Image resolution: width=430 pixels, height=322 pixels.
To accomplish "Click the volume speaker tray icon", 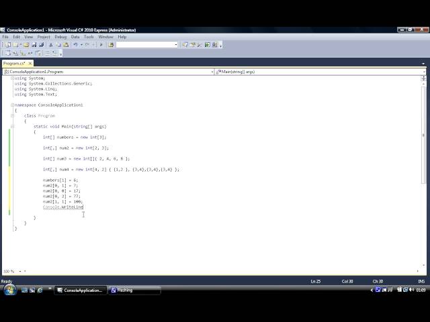I will click(411, 290).
